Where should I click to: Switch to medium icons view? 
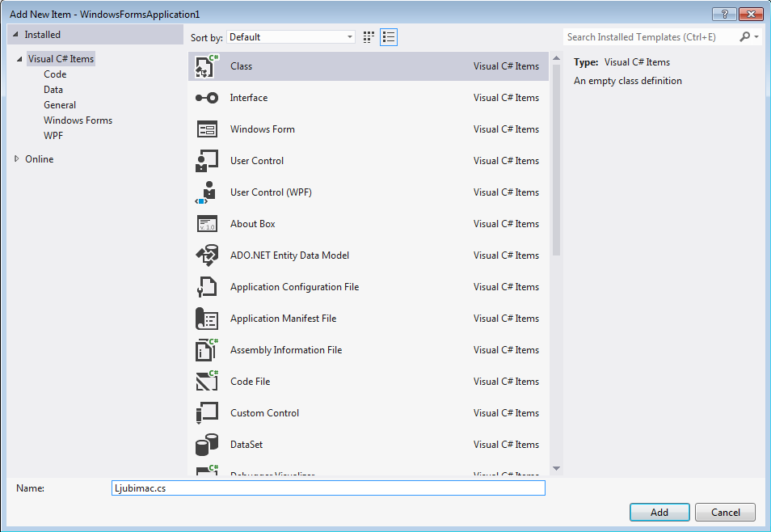[x=369, y=37]
